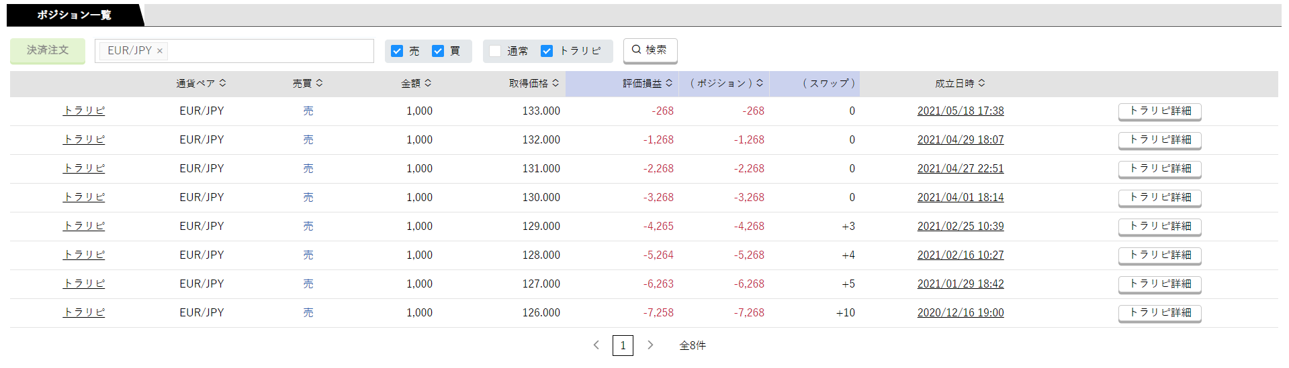Viewport: 1289px width, 368px height.
Task: Open date link 2020/12/16 19:00
Action: click(961, 312)
